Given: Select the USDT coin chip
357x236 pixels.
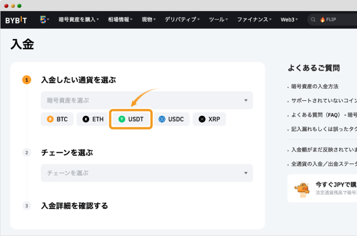Looking at the screenshot, I should point(131,119).
